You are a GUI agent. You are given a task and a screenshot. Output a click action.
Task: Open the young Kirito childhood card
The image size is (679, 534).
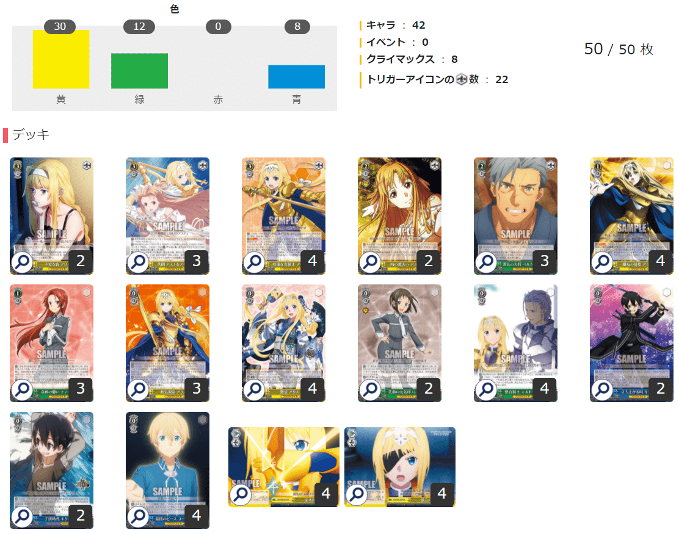point(51,471)
